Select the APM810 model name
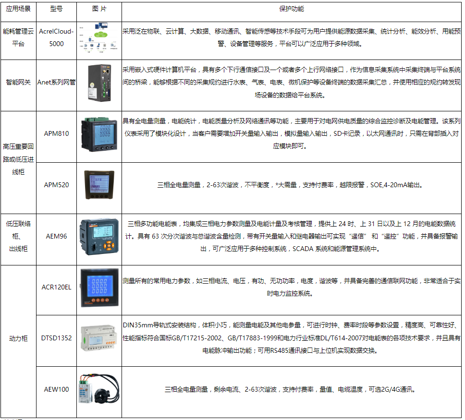This screenshot has width=465, height=420. [x=56, y=133]
